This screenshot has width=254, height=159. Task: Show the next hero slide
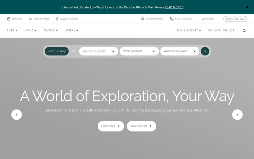tap(237, 114)
